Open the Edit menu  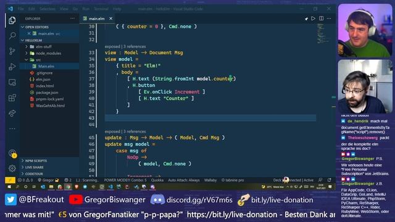[x=31, y=9]
